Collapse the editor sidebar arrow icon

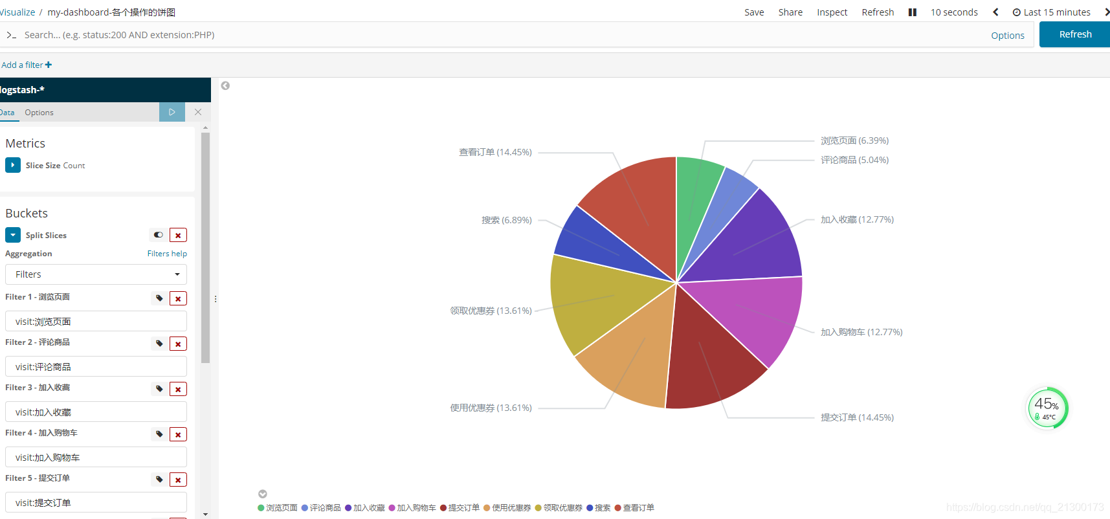point(225,85)
